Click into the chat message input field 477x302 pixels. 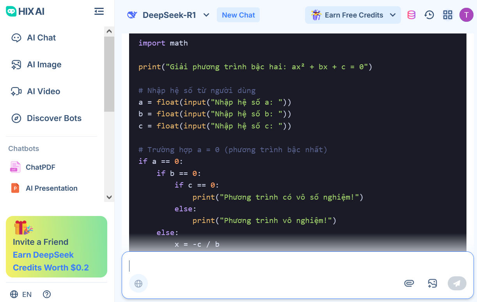(x=298, y=266)
